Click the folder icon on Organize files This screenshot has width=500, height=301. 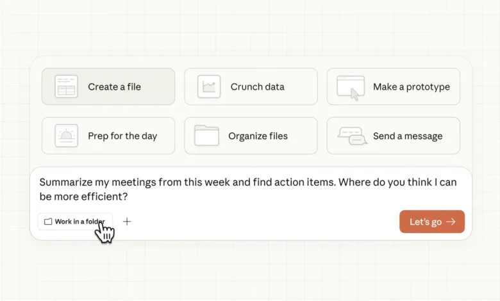click(x=206, y=136)
